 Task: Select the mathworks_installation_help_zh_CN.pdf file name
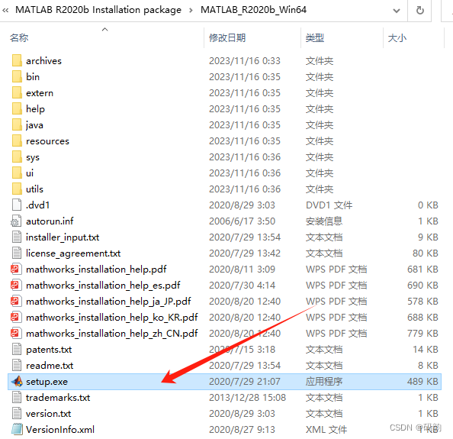[x=112, y=334]
